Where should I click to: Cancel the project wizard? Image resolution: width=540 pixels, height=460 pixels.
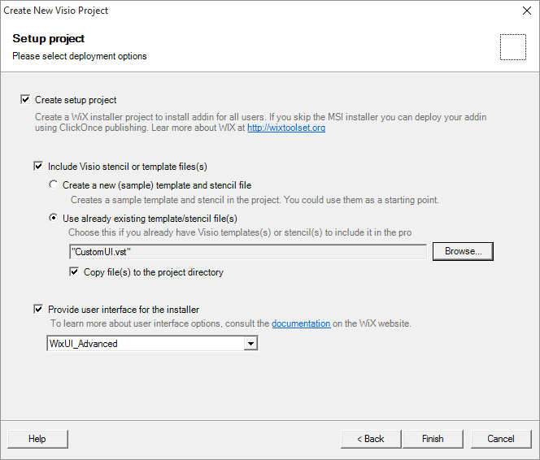coord(501,439)
